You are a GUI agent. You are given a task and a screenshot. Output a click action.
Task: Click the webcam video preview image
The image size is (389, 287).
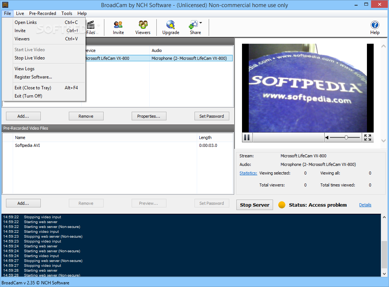pyautogui.click(x=307, y=88)
